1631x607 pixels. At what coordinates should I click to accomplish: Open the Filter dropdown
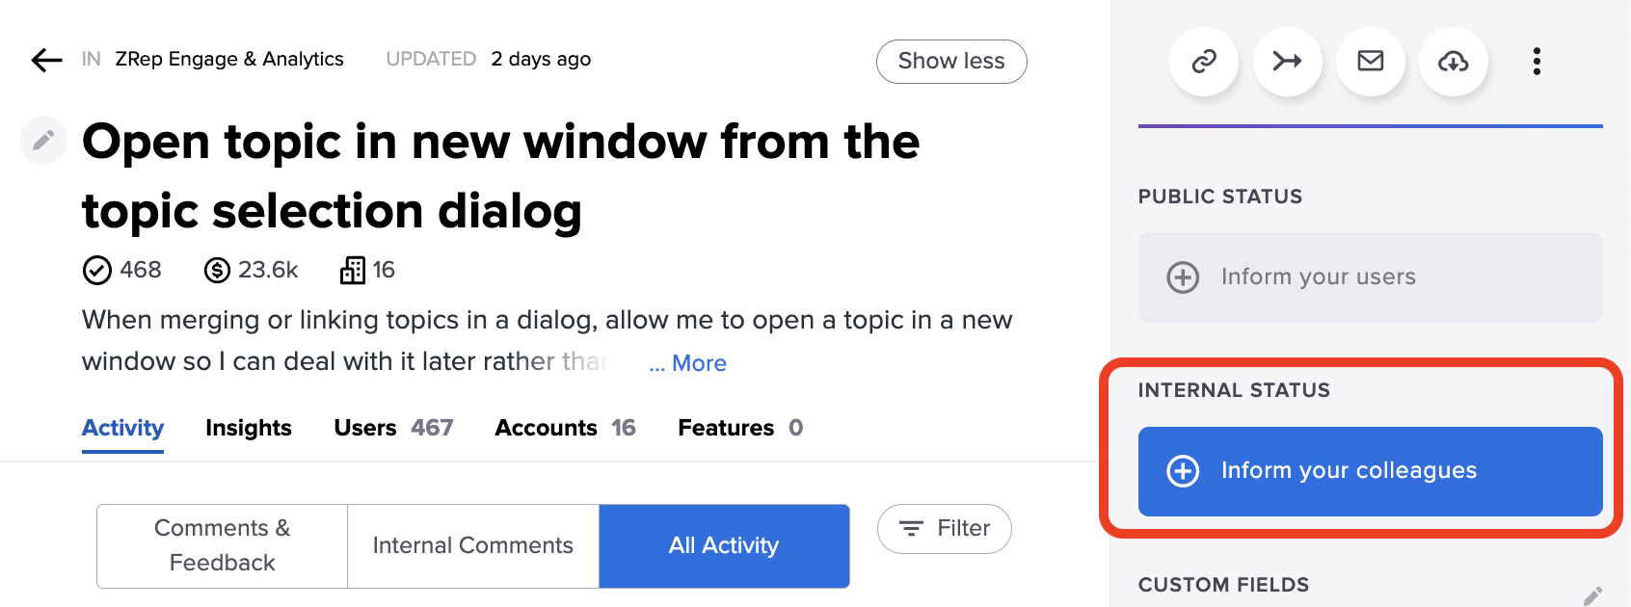tap(945, 529)
